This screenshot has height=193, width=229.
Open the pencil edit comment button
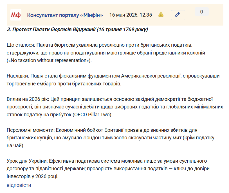point(178,15)
